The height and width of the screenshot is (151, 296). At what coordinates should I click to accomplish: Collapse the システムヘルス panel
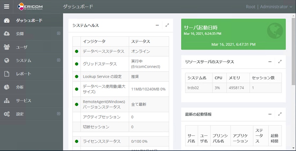click(157, 25)
